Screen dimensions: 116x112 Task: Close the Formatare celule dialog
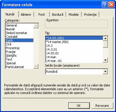(x=111, y=5)
